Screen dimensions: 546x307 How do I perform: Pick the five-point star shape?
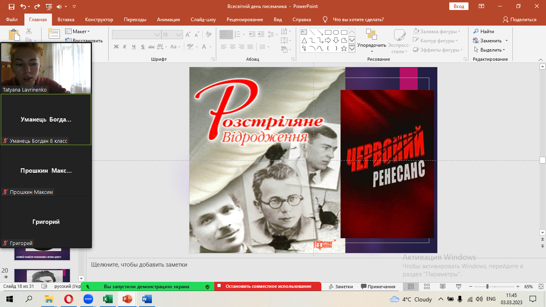(x=344, y=48)
